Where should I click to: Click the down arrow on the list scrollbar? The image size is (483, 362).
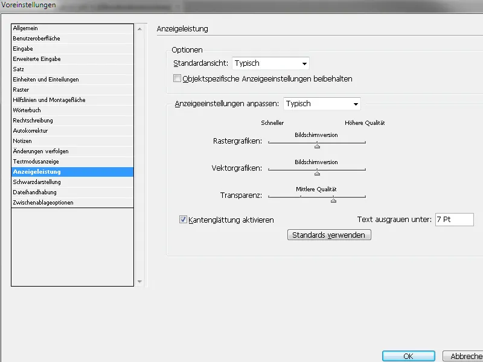coord(139,281)
